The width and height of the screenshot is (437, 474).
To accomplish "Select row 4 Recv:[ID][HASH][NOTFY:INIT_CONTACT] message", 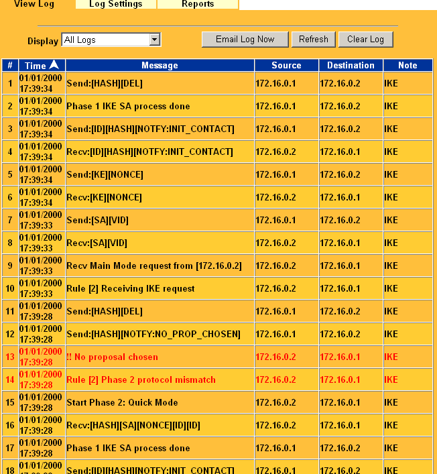I will click(x=150, y=152).
